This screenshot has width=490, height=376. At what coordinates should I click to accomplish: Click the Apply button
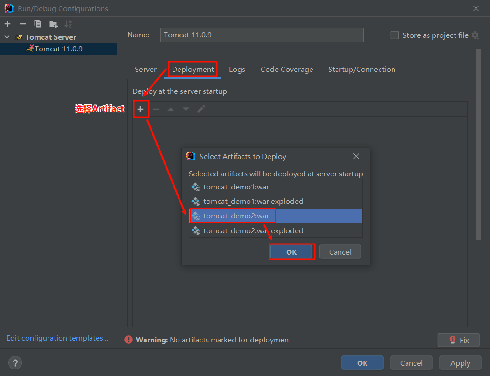(x=460, y=363)
